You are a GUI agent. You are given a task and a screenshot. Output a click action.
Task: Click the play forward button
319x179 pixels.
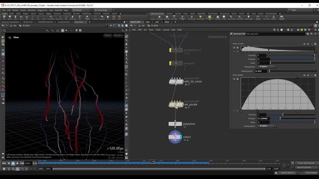pos(17,163)
